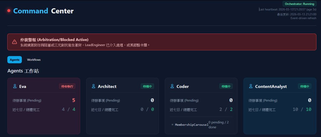
Task: Click the 仲裁警報 (Arbitration/Blocked Active) heading
Action: [54, 40]
